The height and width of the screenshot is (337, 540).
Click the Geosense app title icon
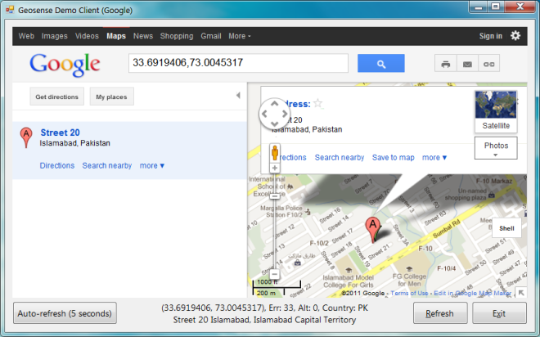coord(10,10)
